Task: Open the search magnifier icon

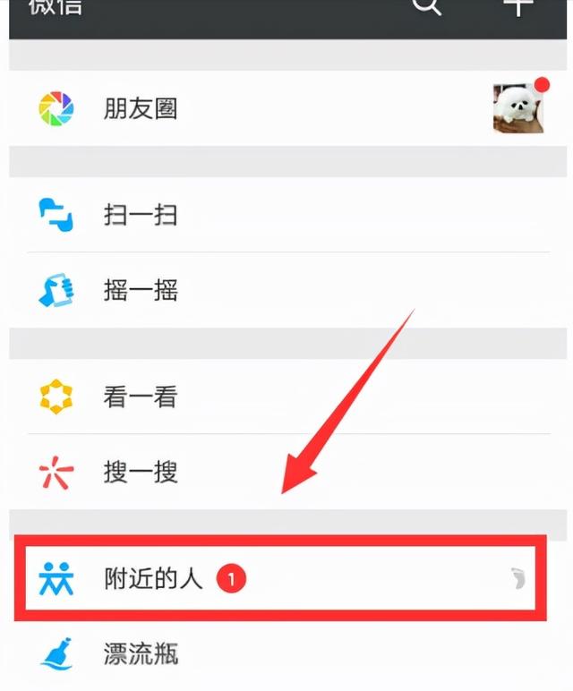Action: (x=426, y=6)
